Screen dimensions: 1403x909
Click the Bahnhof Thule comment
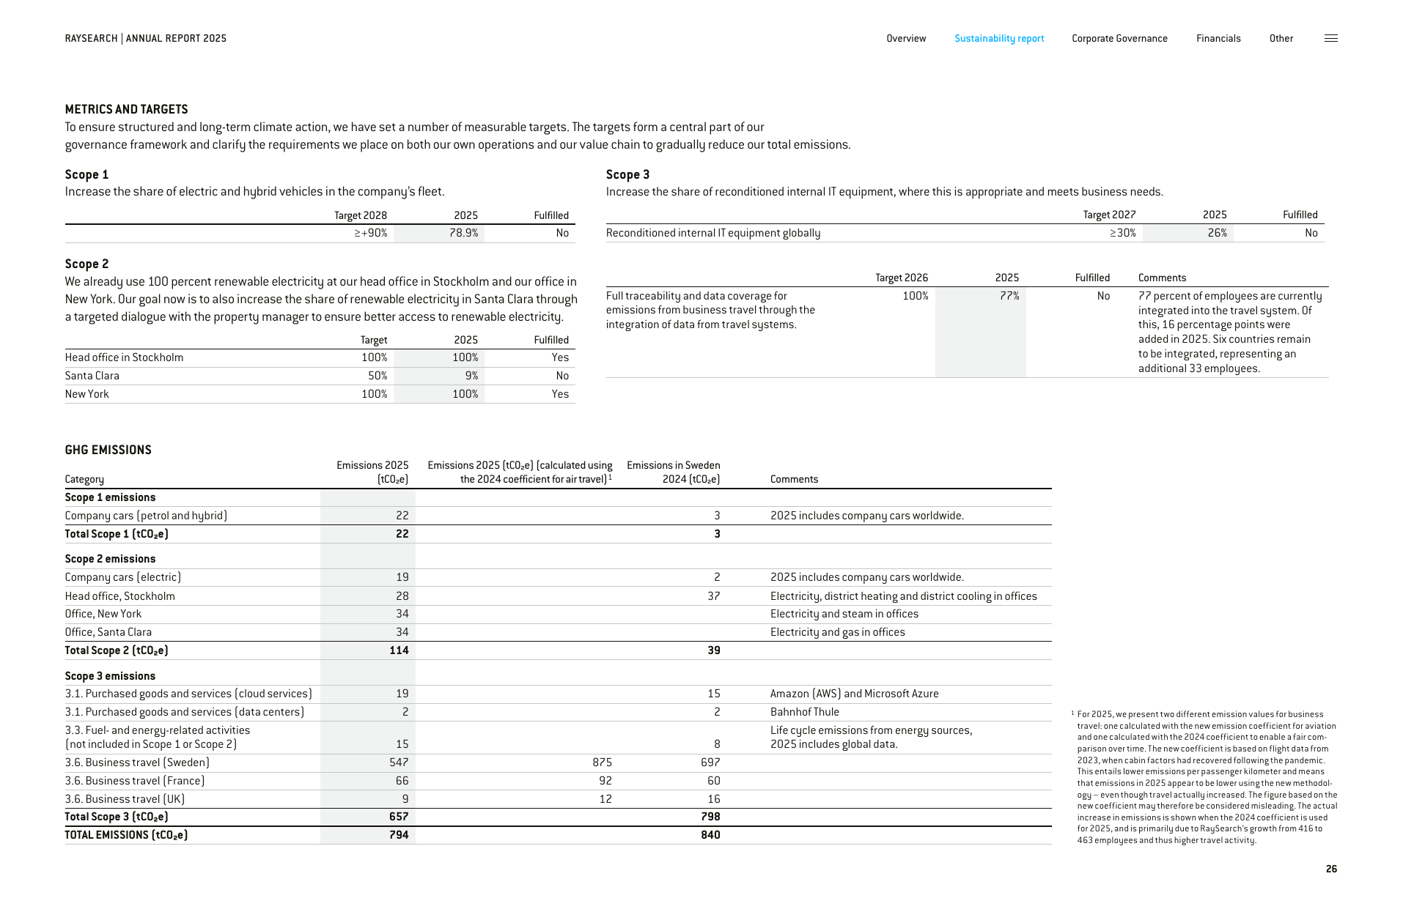(804, 712)
